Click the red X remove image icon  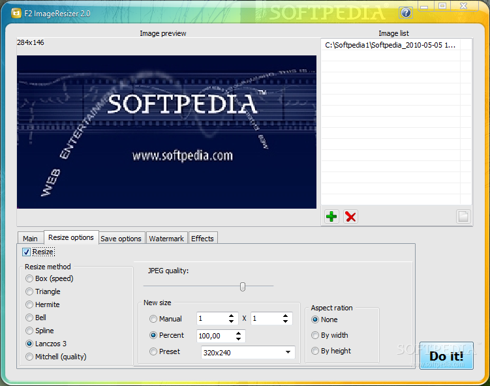(350, 216)
